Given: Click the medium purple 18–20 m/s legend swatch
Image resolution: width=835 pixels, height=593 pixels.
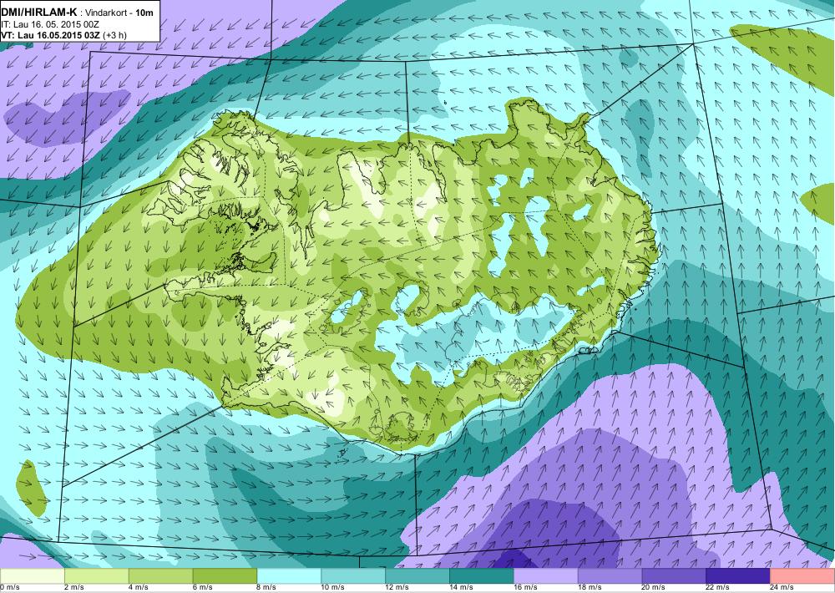Looking at the screenshot, I should [610, 576].
